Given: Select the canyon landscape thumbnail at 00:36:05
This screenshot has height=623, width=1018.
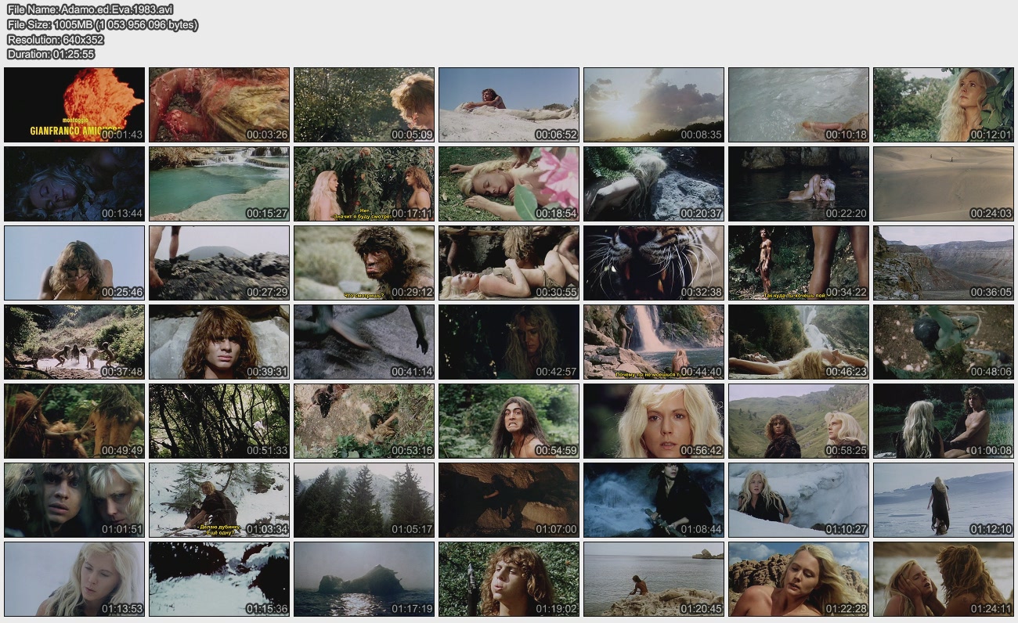Looking at the screenshot, I should click(944, 262).
